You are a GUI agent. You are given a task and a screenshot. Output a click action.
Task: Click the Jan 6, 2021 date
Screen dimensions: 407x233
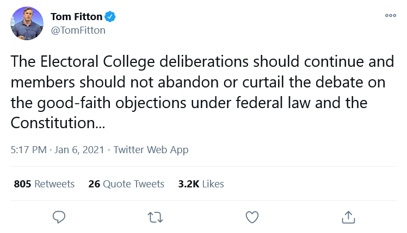tap(79, 150)
